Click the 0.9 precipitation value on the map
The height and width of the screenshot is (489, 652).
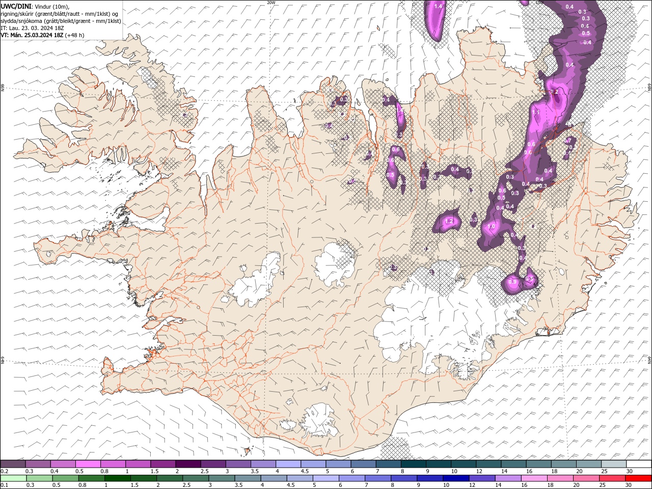(x=512, y=282)
